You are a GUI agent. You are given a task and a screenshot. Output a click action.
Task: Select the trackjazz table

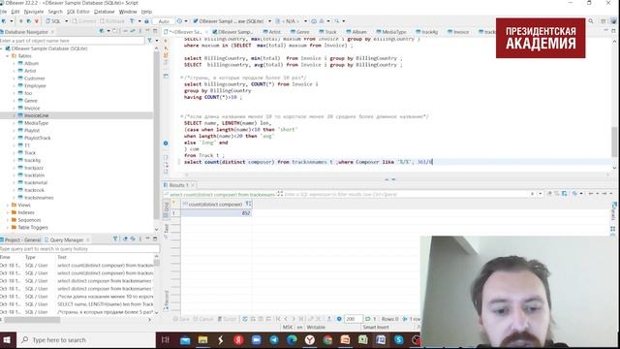[x=34, y=168]
